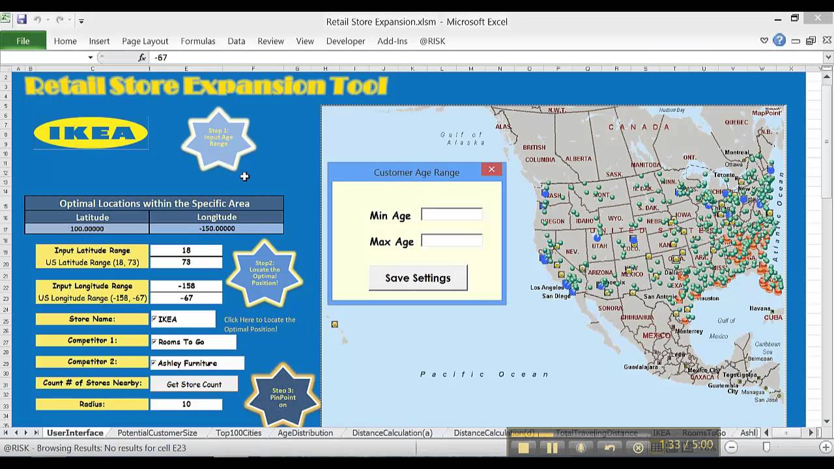
Task: Open Excel Help with the question mark icon
Action: pyautogui.click(x=779, y=40)
